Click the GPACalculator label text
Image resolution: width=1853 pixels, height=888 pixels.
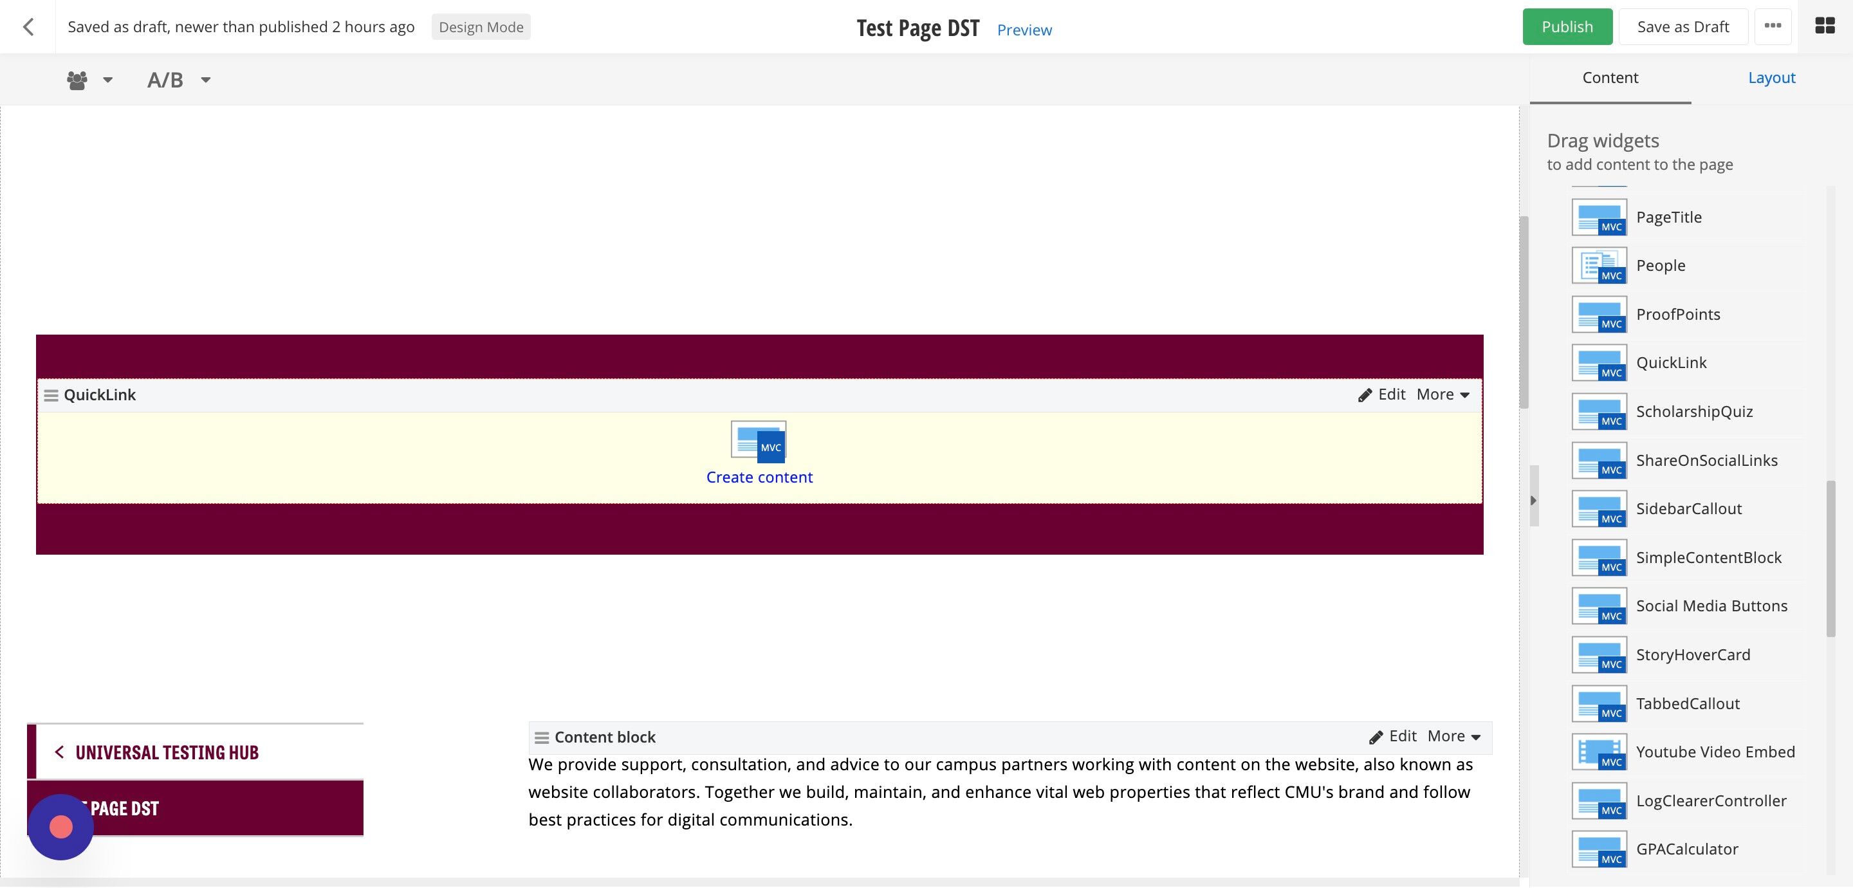(1687, 849)
